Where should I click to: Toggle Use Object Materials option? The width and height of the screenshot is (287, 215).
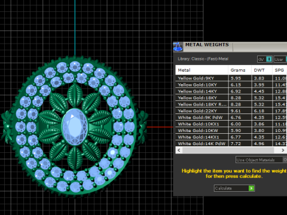pyautogui.click(x=261, y=160)
